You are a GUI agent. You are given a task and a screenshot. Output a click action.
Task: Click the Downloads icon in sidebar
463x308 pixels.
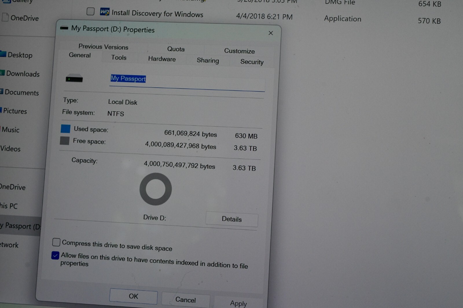pyautogui.click(x=2, y=73)
